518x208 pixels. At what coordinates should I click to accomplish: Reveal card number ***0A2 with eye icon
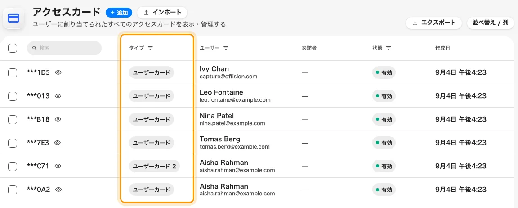point(59,190)
